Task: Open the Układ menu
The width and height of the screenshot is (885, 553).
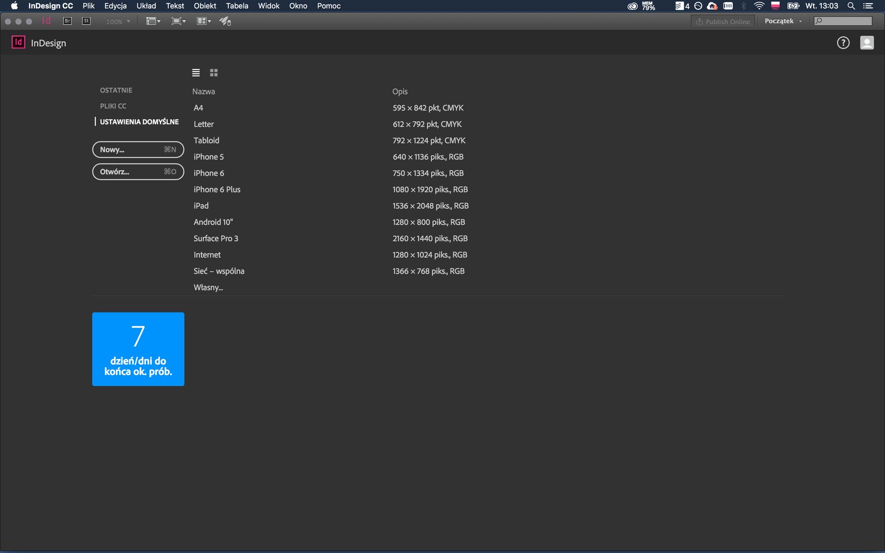Action: coord(146,6)
